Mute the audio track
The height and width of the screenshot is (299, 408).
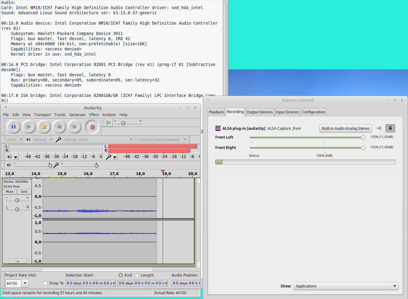pos(10,192)
